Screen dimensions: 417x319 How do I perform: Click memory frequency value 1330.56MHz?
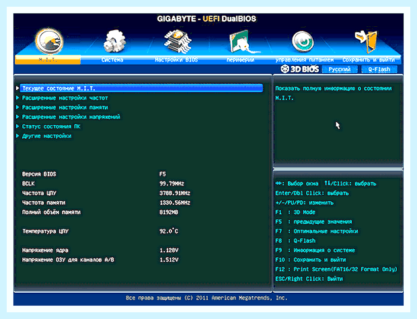pyautogui.click(x=175, y=203)
